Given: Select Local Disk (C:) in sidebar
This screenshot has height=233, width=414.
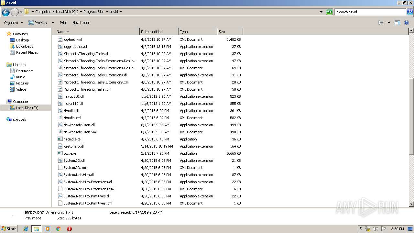Looking at the screenshot, I should 27,108.
